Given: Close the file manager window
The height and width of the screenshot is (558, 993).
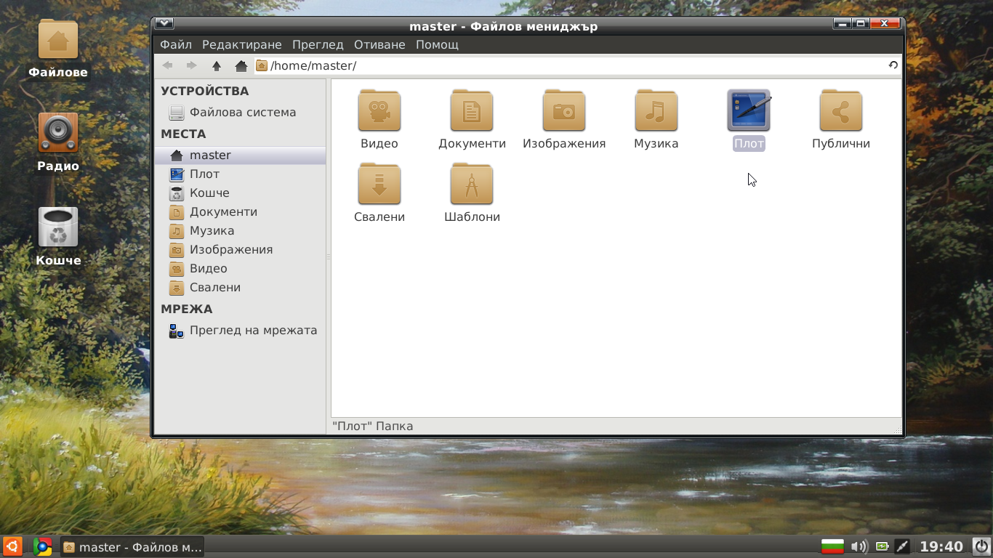Looking at the screenshot, I should click(885, 23).
